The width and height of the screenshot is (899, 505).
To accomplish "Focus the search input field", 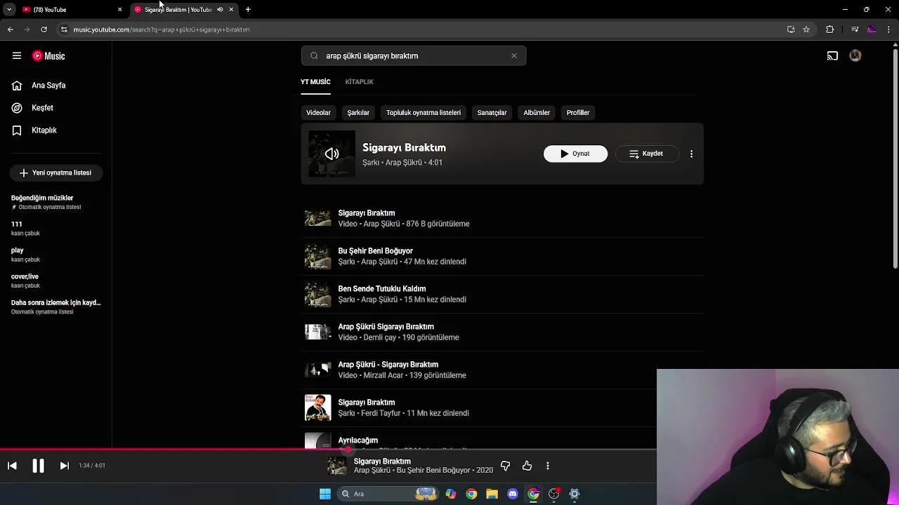I will [414, 56].
